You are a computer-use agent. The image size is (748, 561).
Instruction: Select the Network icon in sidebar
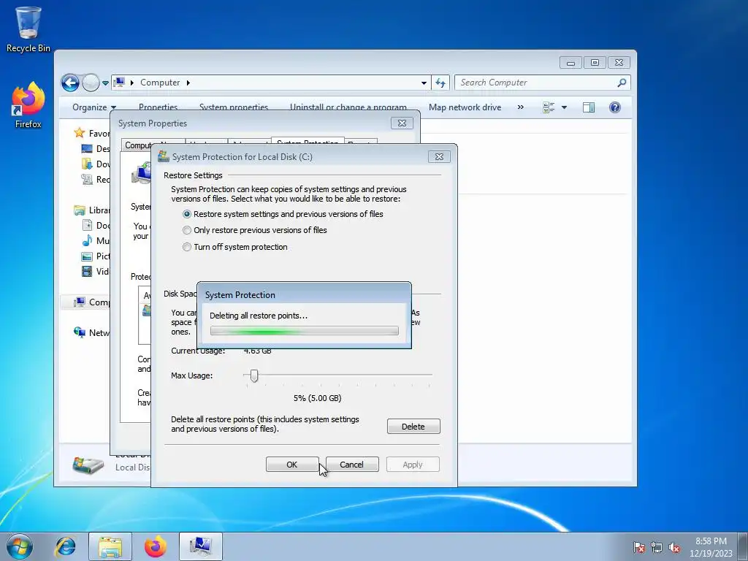(79, 332)
